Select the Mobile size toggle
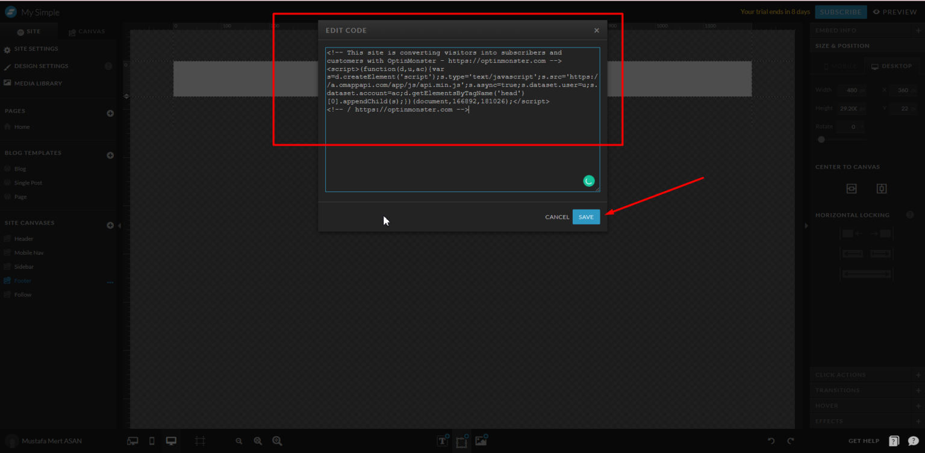 coord(838,66)
